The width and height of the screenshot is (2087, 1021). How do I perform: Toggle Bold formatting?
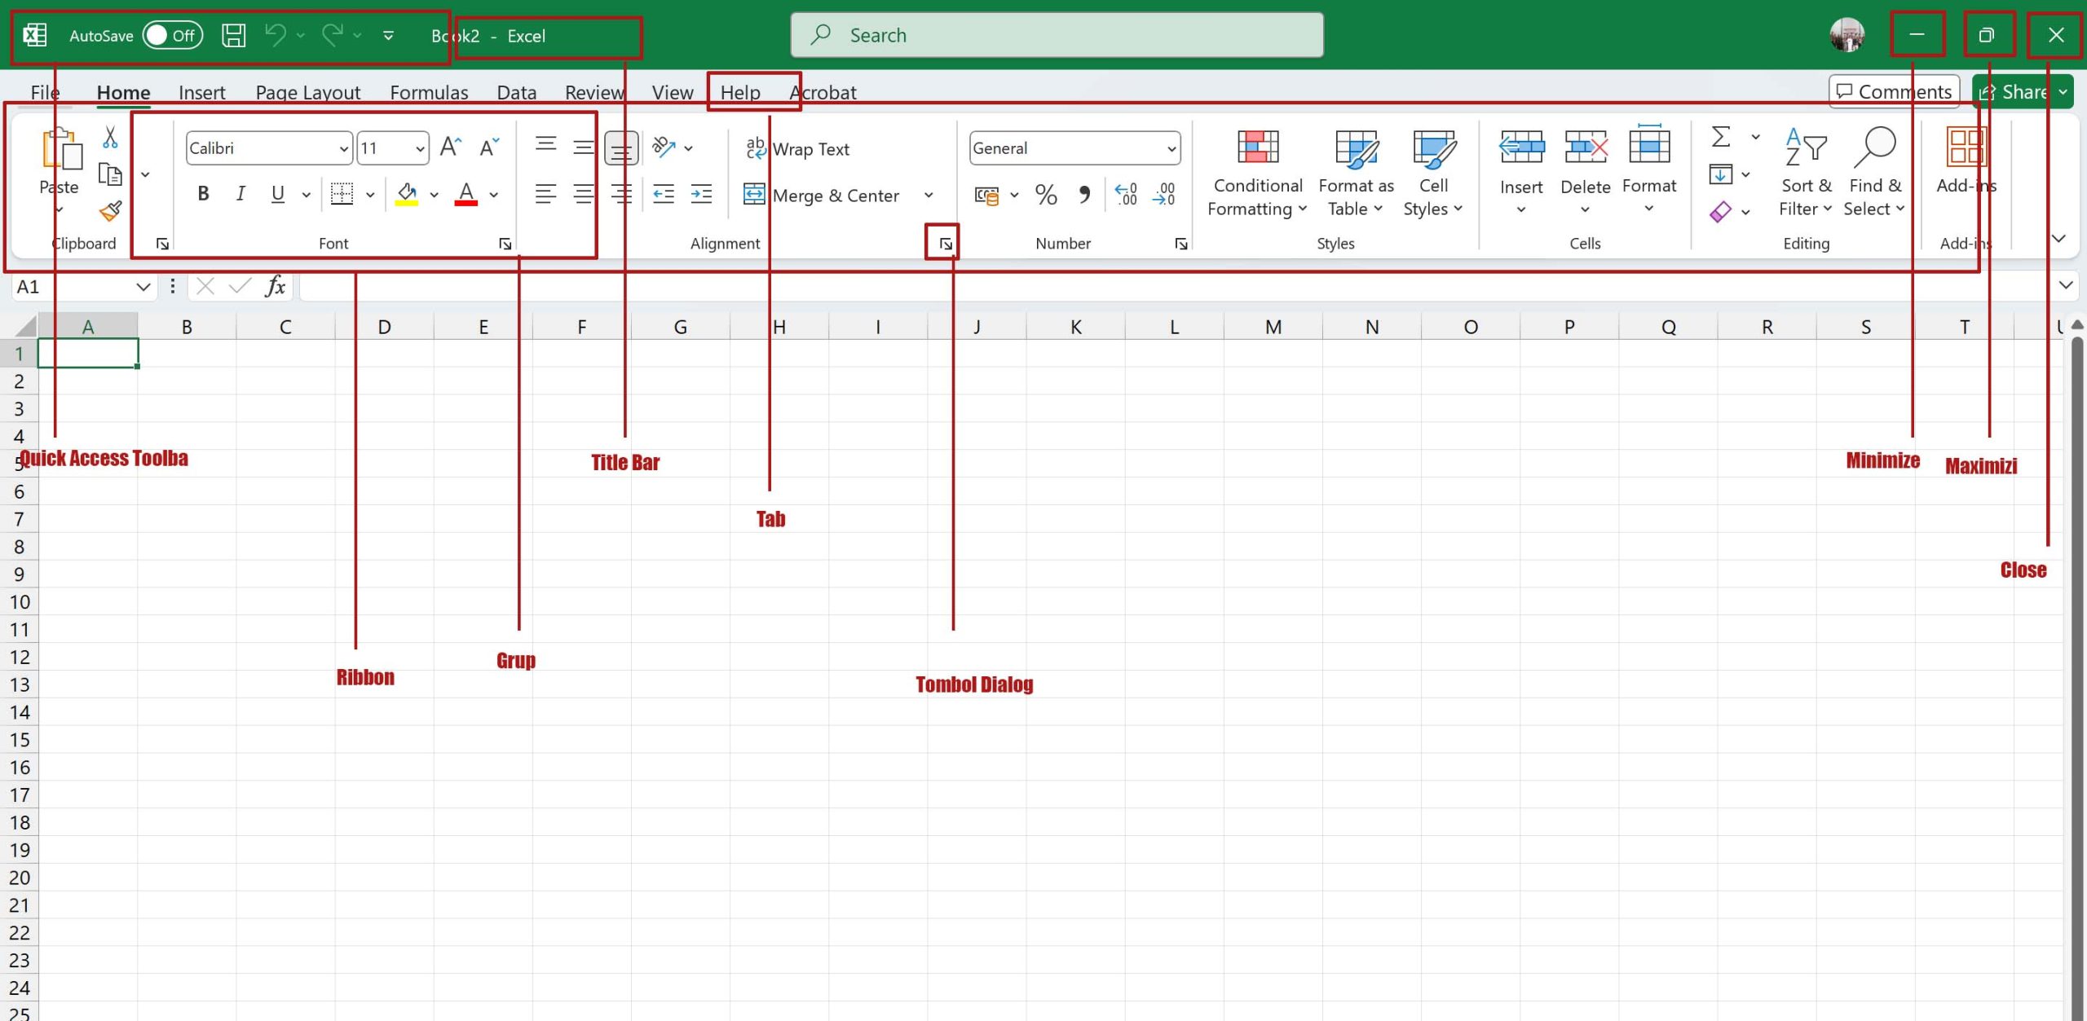point(203,194)
